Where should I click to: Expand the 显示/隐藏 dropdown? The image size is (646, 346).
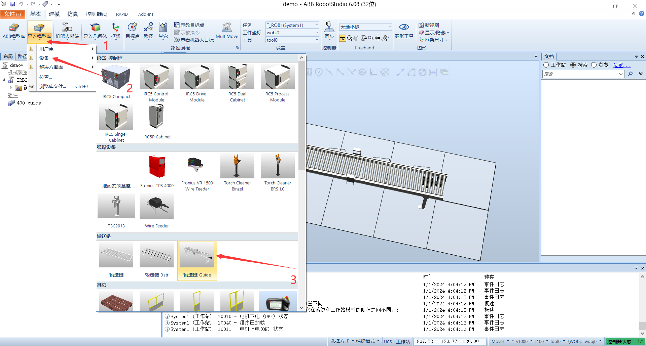[448, 33]
